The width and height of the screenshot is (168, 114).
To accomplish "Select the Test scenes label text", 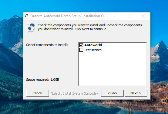I will click(93, 50).
